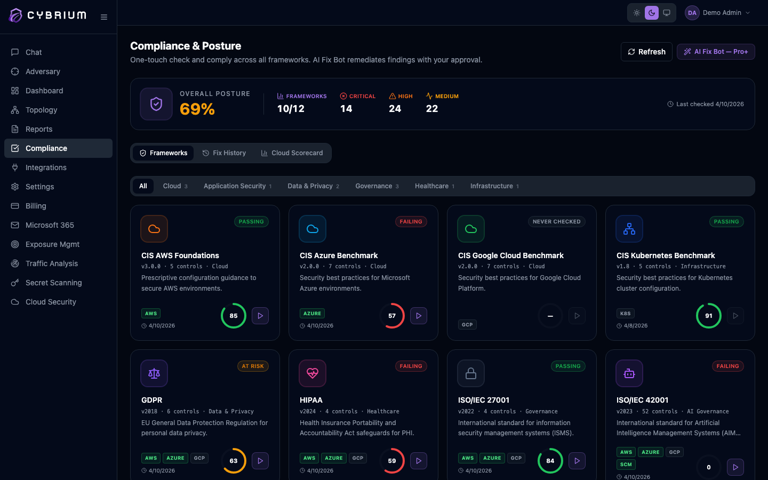Image resolution: width=768 pixels, height=480 pixels.
Task: Run check for CIS AWS Foundations
Action: pyautogui.click(x=260, y=316)
